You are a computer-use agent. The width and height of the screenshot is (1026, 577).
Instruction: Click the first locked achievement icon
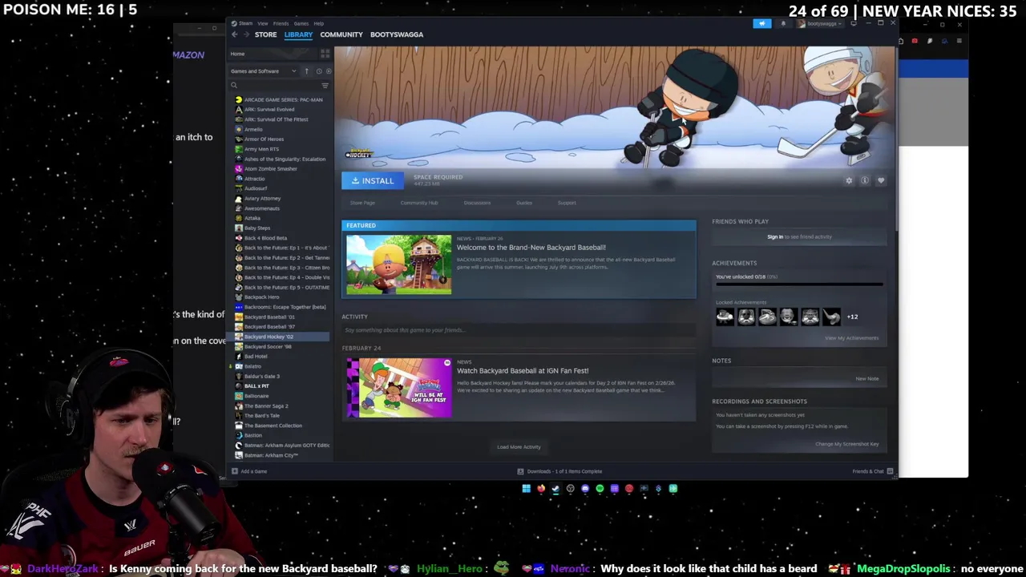pos(725,317)
